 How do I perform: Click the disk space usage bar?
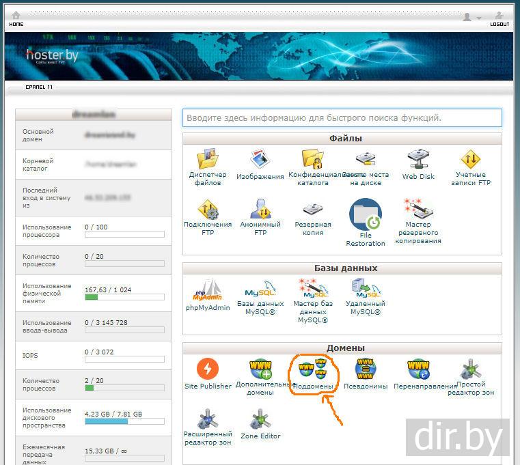[x=124, y=421]
